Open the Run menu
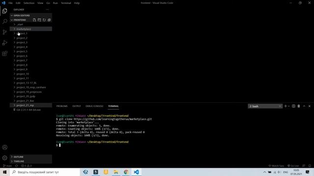 tap(55, 3)
